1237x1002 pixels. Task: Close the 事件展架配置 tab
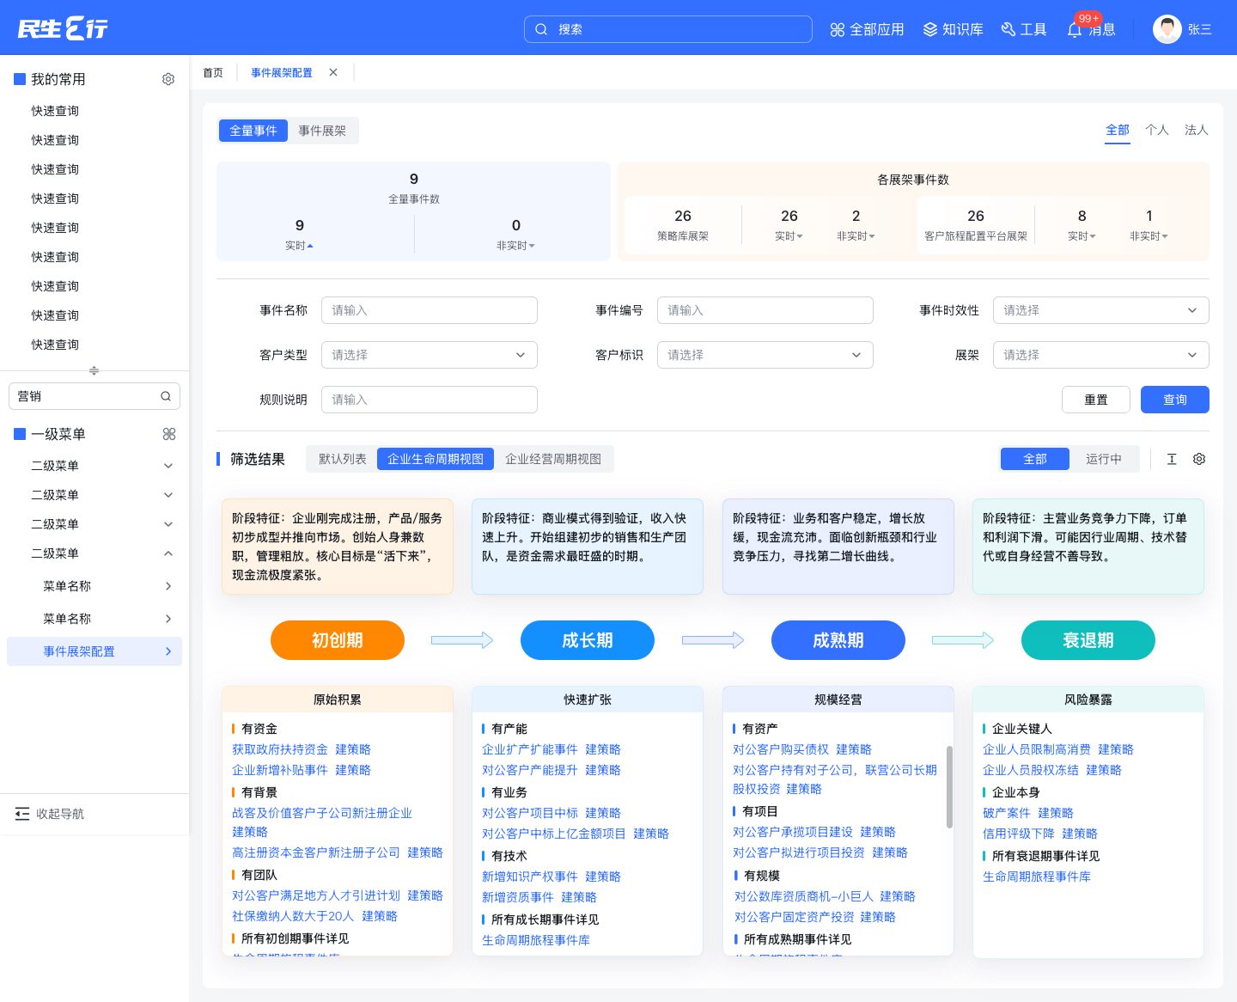(333, 72)
